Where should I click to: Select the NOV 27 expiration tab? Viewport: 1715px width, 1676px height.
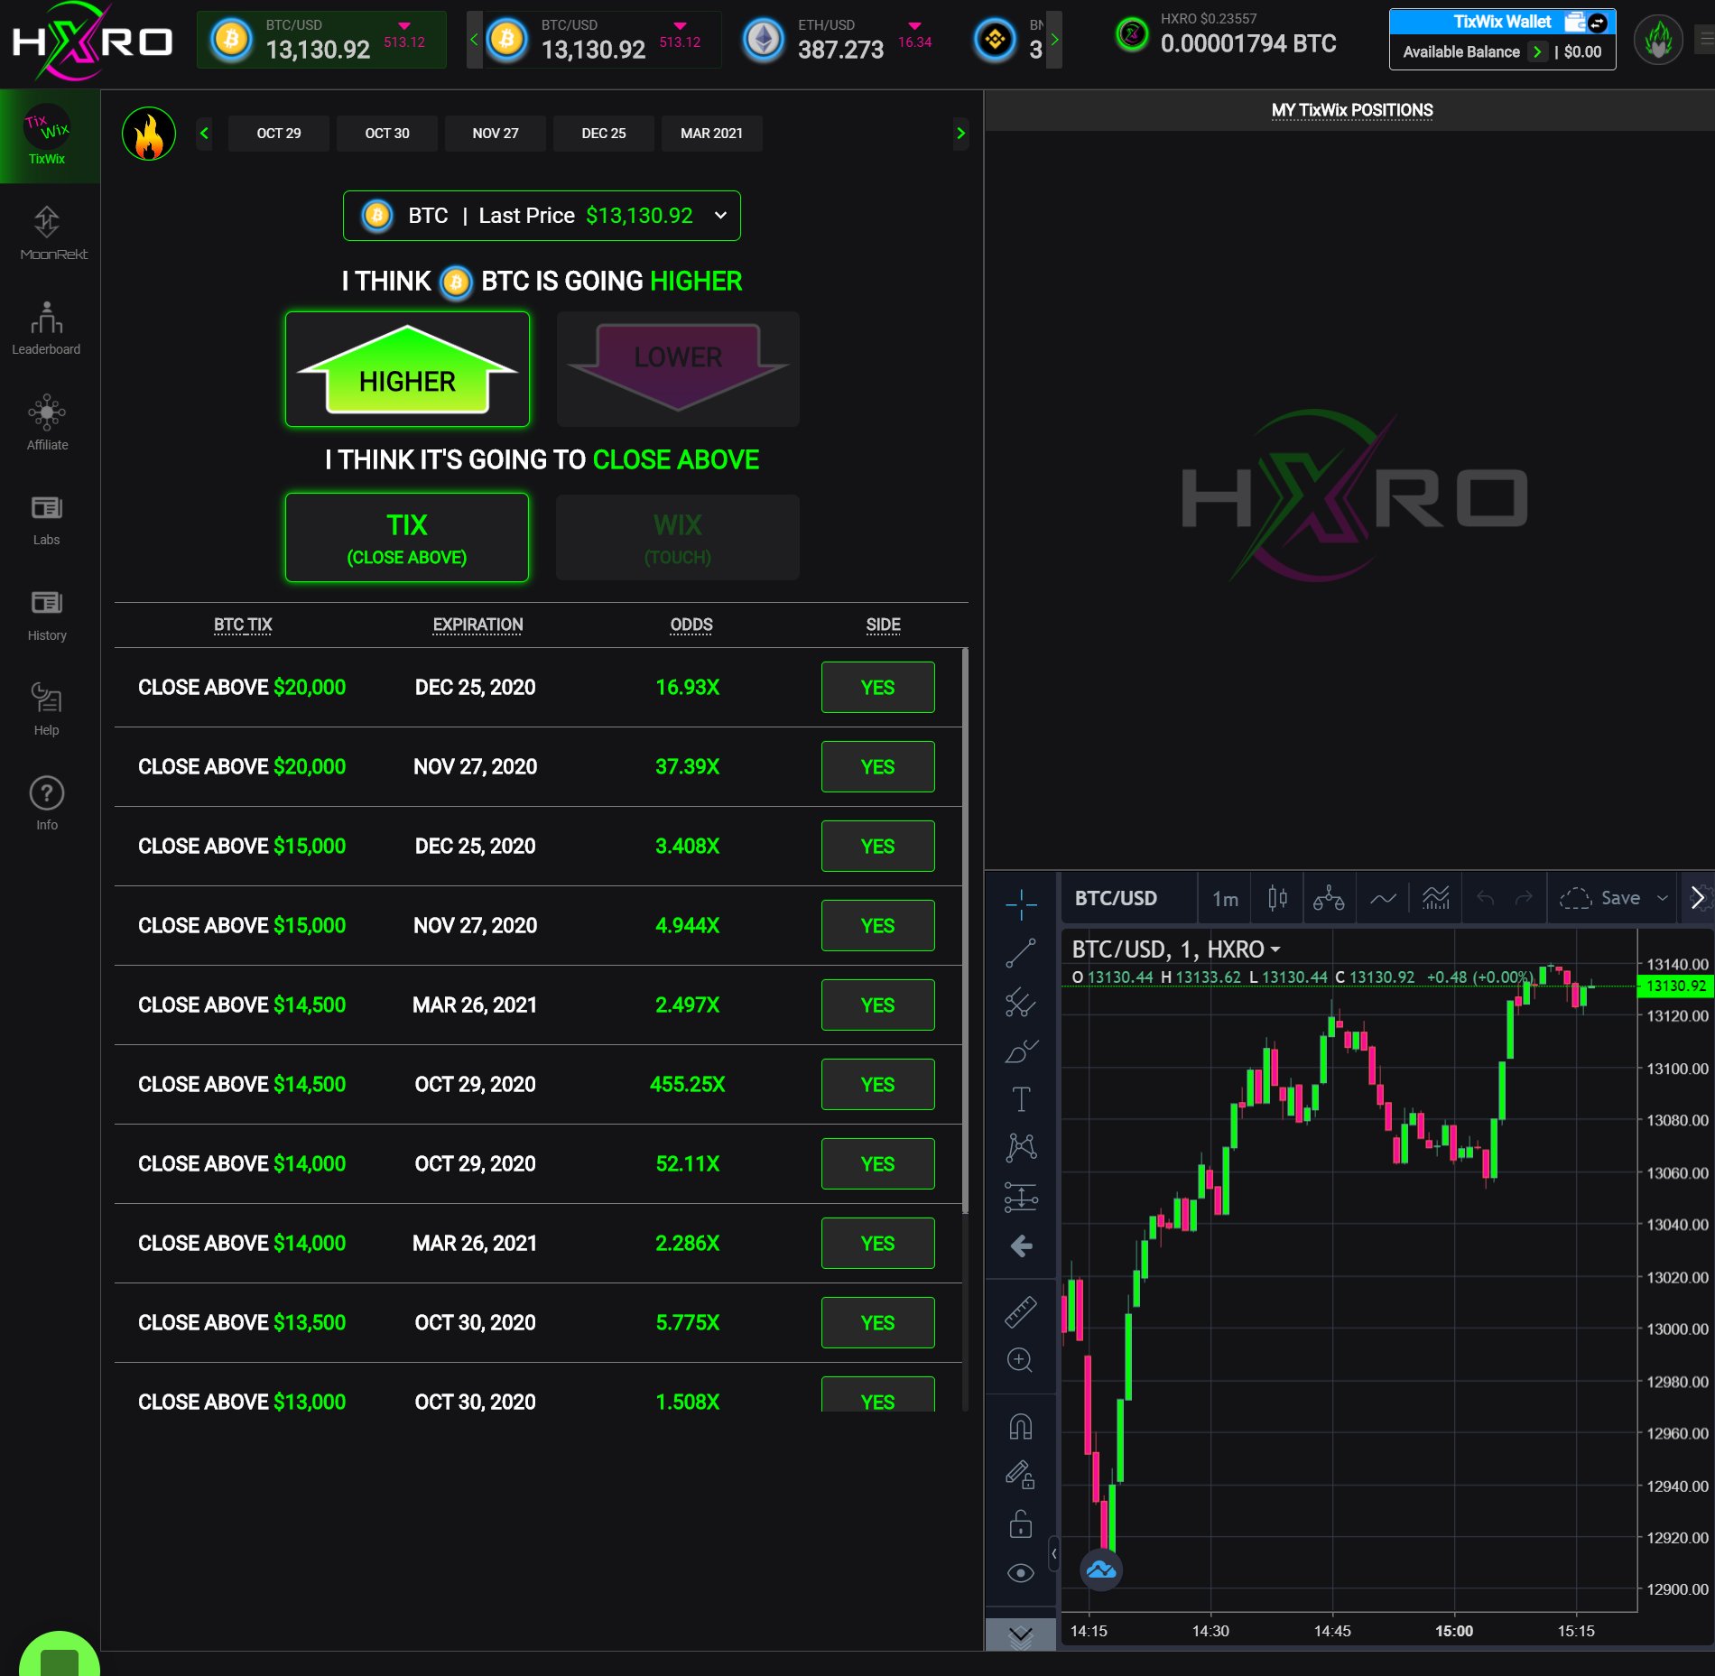(x=496, y=134)
